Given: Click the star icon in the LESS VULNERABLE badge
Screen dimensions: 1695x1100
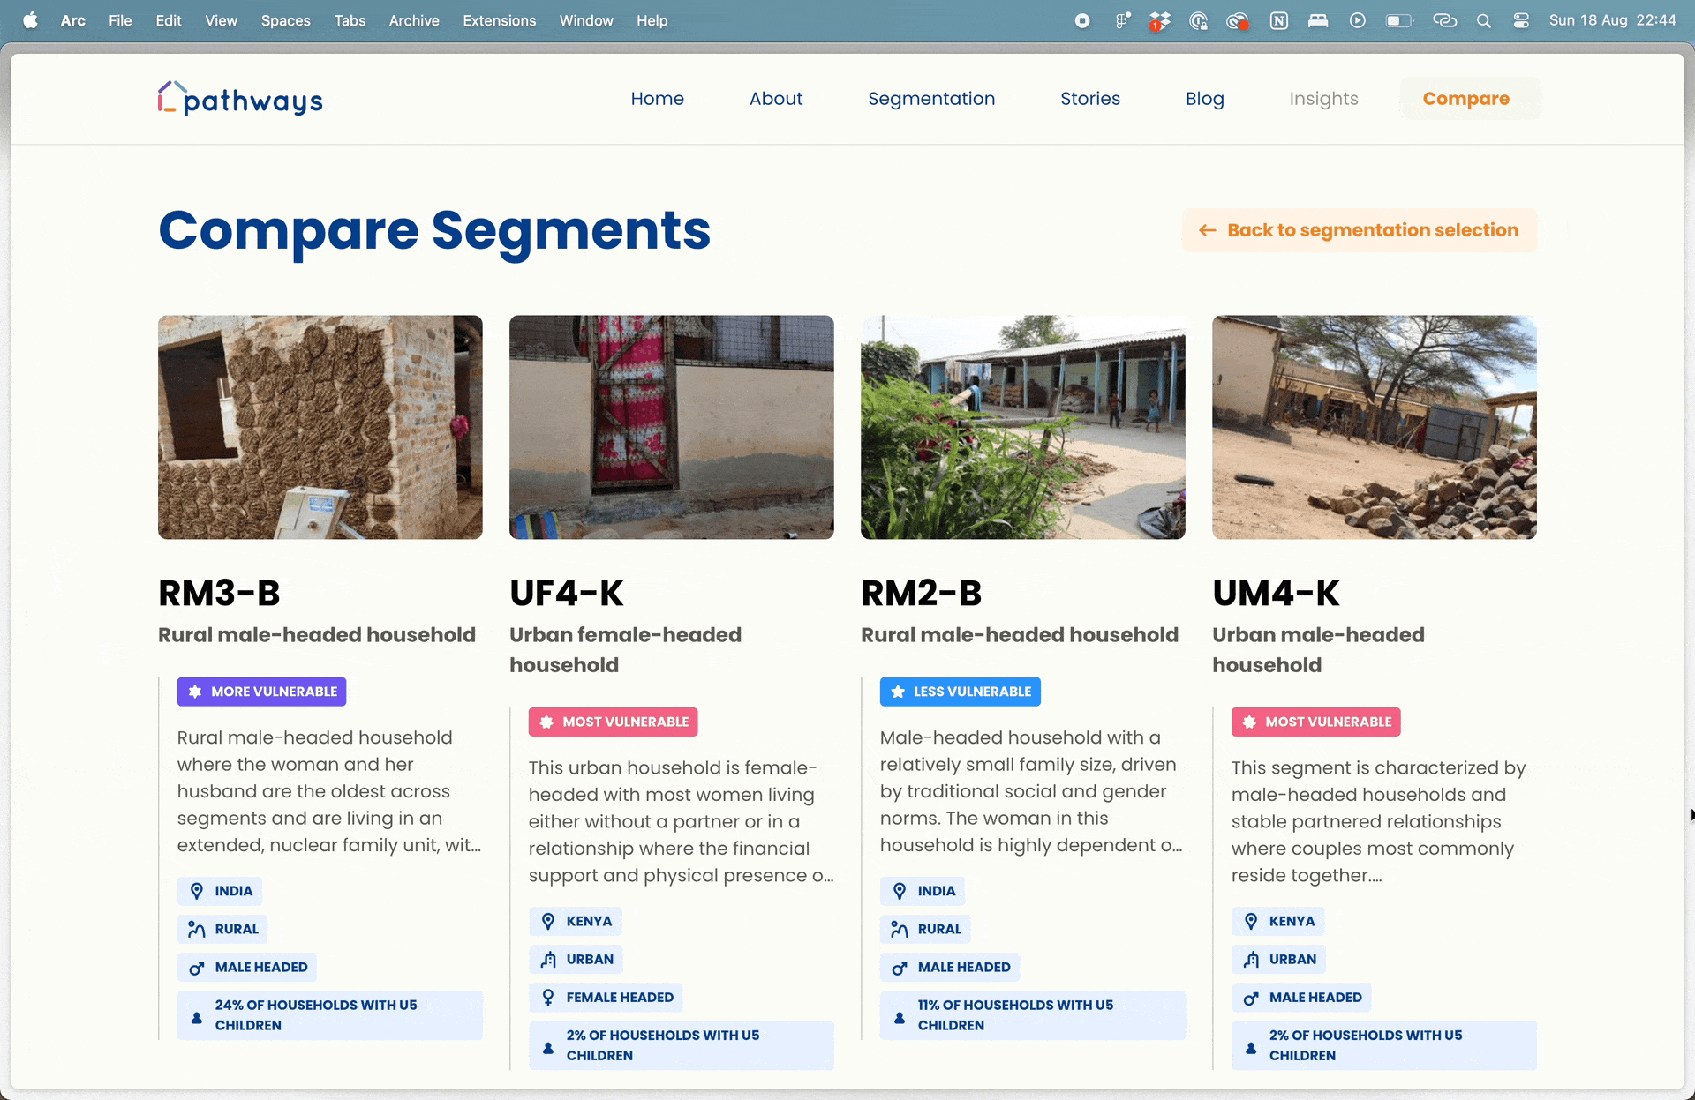Looking at the screenshot, I should pyautogui.click(x=898, y=692).
